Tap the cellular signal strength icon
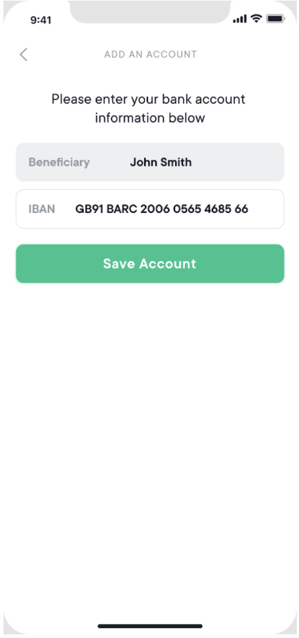This screenshot has height=638, width=299. point(239,19)
